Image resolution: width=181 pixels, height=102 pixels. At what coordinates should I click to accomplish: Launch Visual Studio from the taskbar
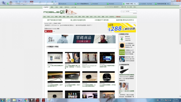click(20, 100)
